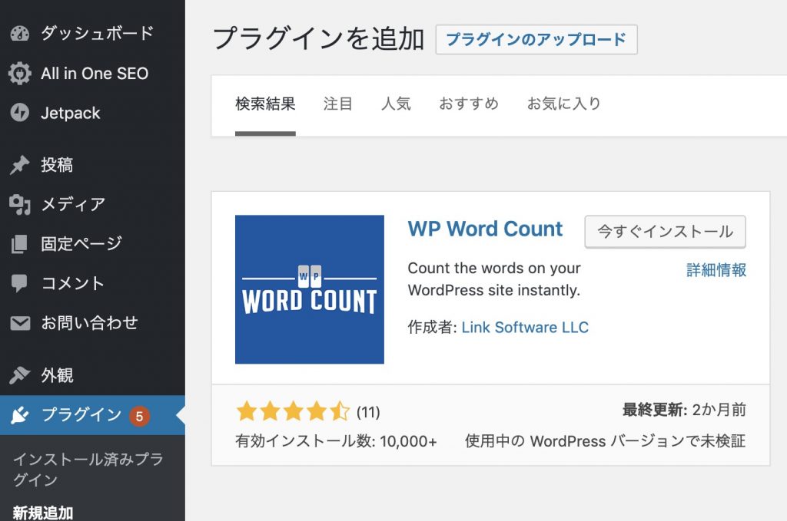Select プラグイン in sidebar

pos(92,415)
